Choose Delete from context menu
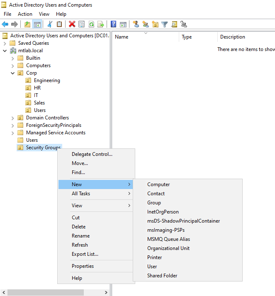Viewport: 275px width, 296px height. click(96, 227)
